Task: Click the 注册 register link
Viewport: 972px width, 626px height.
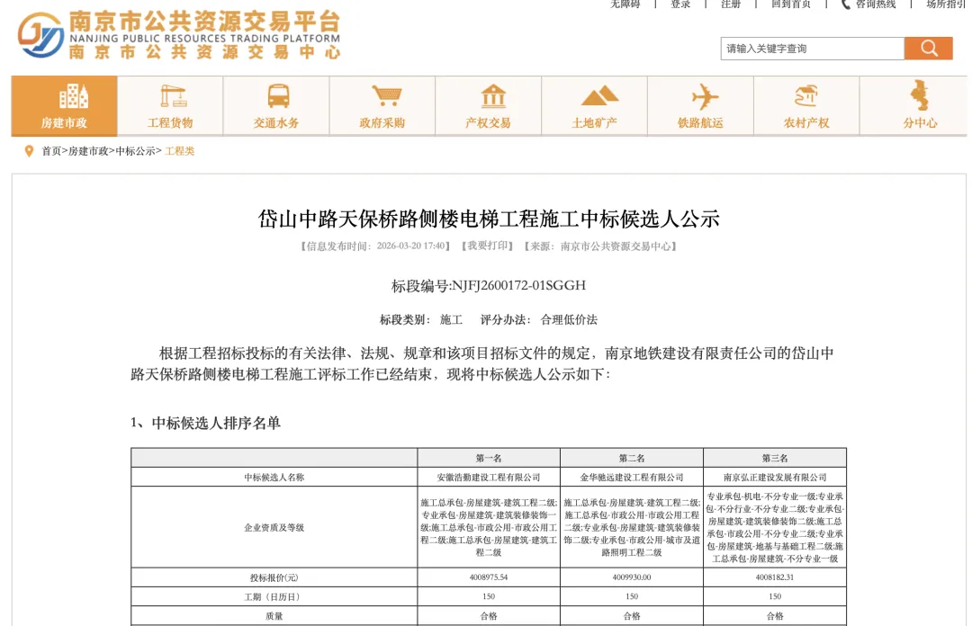Action: pyautogui.click(x=731, y=4)
